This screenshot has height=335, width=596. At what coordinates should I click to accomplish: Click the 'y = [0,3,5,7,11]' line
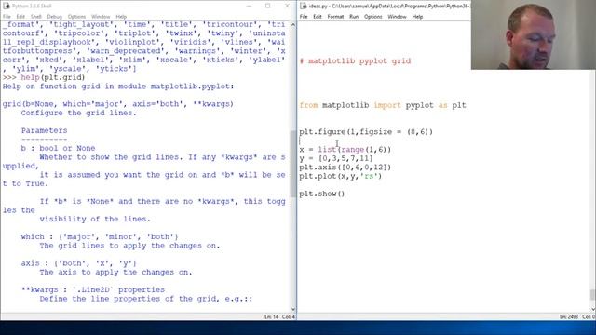[336, 158]
